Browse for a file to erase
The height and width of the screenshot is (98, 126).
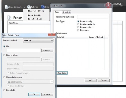pos(47,50)
